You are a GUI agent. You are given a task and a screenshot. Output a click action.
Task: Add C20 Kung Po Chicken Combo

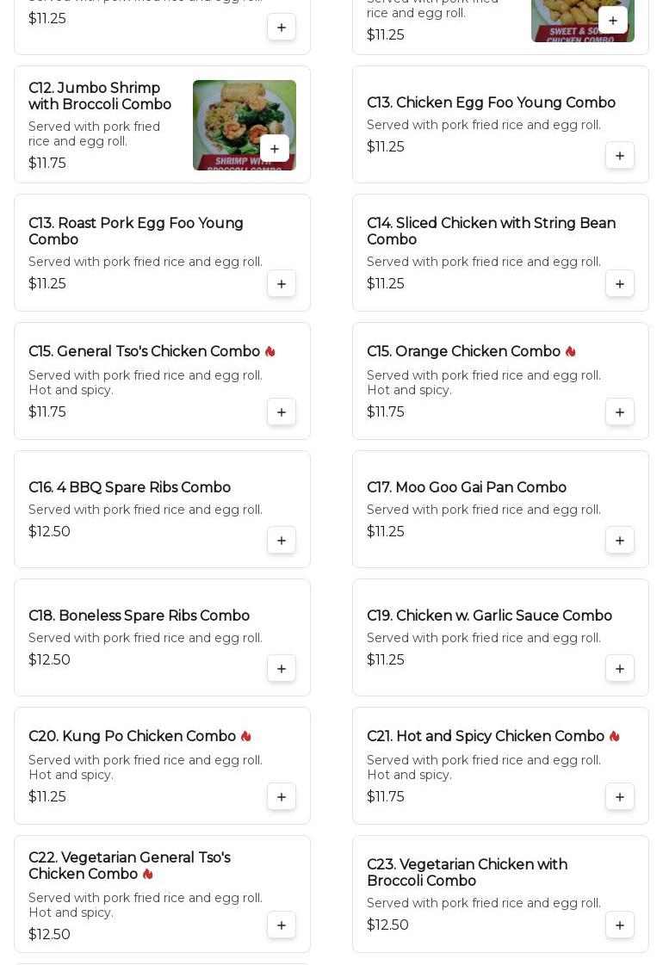(282, 796)
